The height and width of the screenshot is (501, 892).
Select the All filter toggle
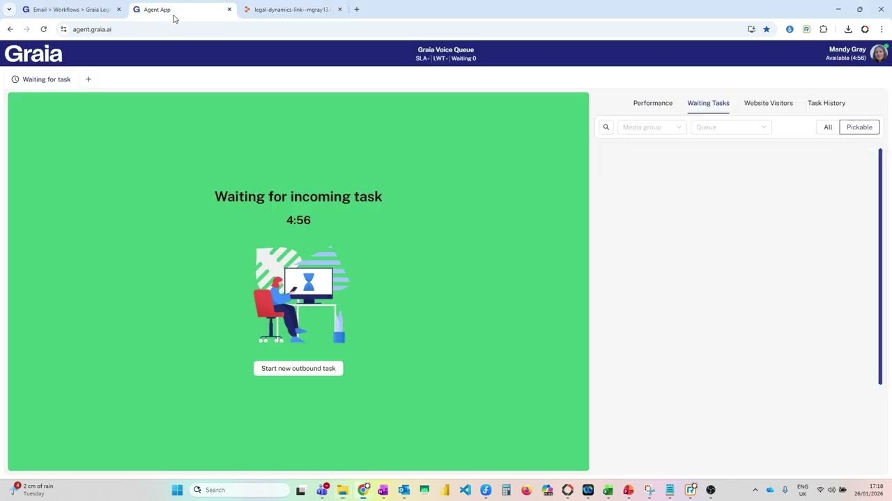click(x=828, y=127)
